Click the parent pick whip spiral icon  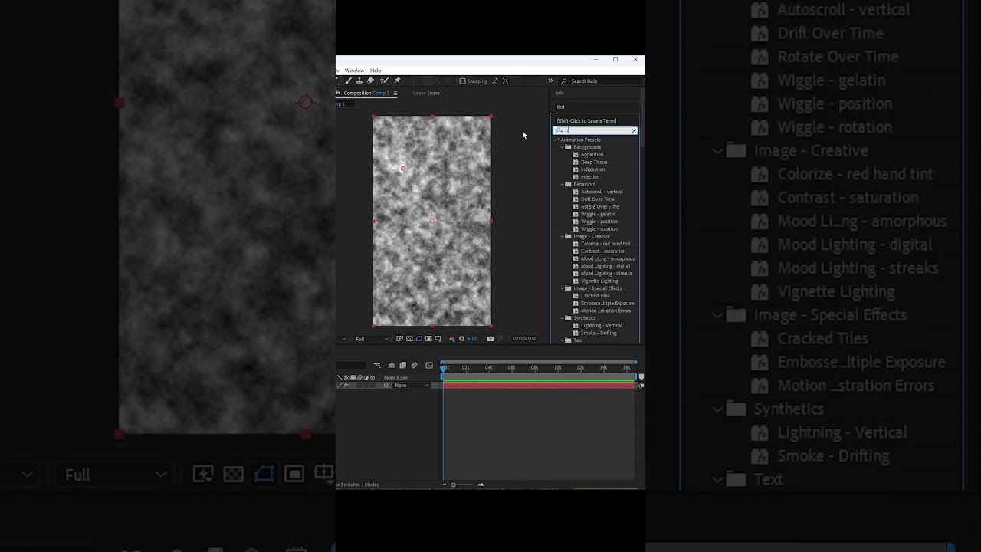[x=386, y=385]
